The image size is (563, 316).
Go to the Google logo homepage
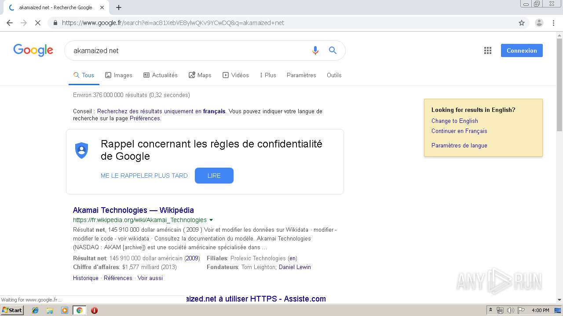(x=33, y=50)
